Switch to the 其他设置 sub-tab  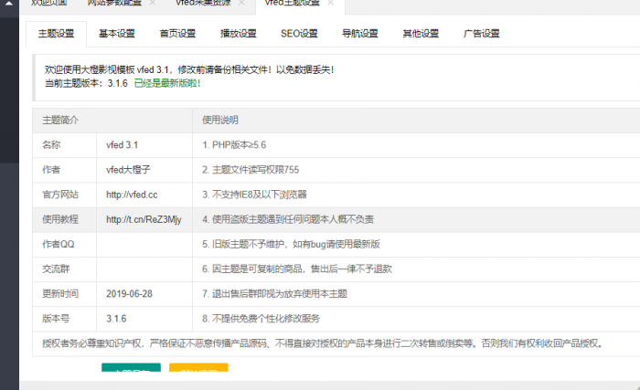tap(421, 34)
